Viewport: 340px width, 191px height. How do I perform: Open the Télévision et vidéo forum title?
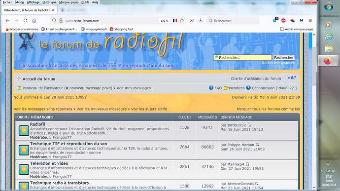tap(49, 163)
